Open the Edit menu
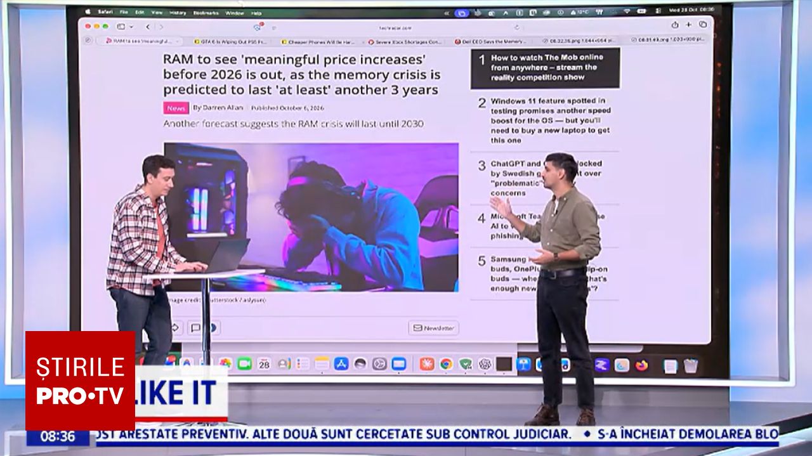This screenshot has height=456, width=812. point(139,12)
